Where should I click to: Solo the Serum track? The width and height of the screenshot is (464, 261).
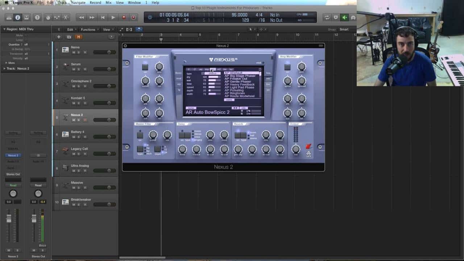coord(79,69)
